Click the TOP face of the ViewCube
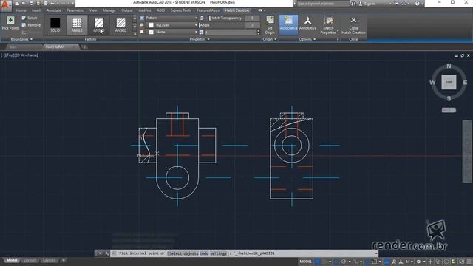 (x=449, y=82)
